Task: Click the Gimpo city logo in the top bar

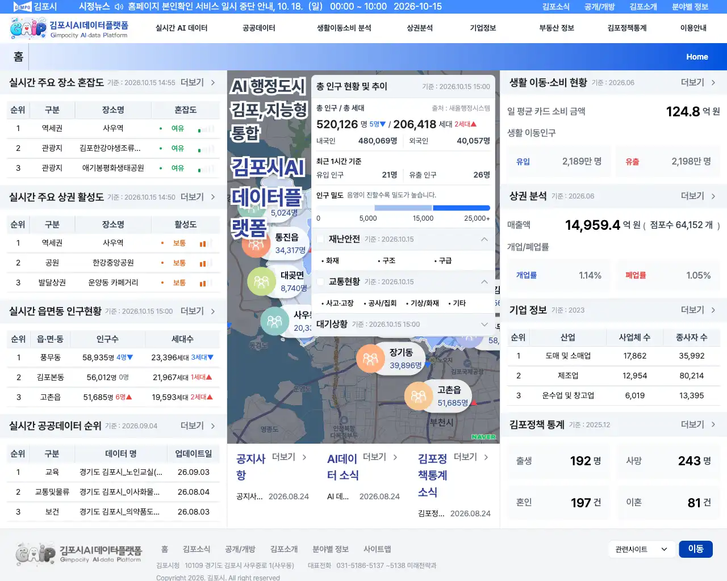Action: tap(35, 7)
